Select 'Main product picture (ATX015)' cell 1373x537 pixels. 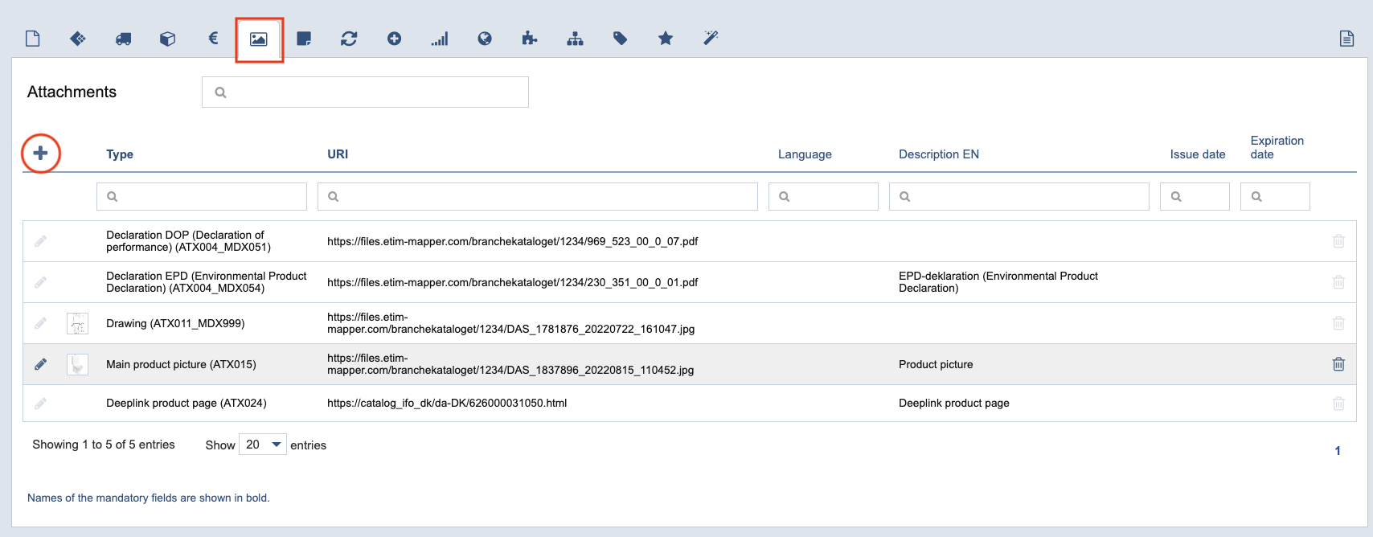[x=181, y=364]
